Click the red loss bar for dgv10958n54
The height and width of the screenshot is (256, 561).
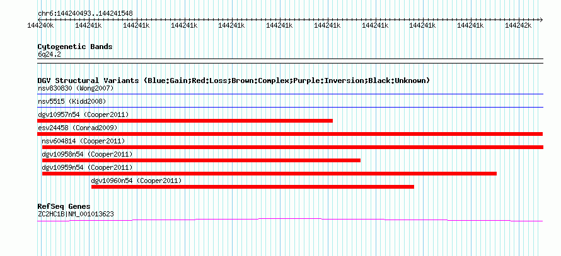tap(202, 160)
